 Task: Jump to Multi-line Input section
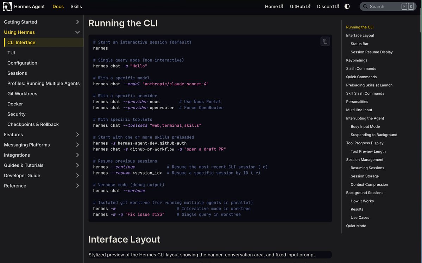(359, 110)
